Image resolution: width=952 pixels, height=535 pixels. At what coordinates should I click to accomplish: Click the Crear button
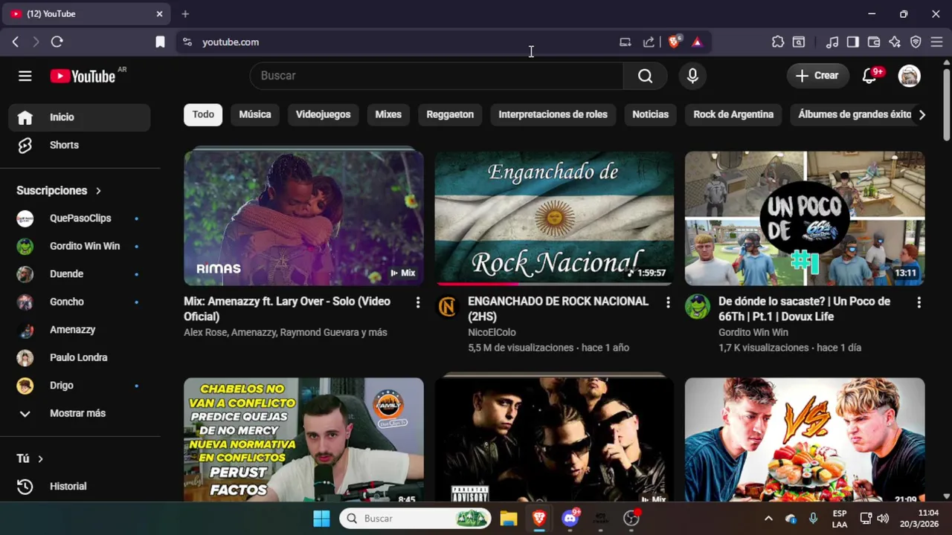[x=817, y=76]
